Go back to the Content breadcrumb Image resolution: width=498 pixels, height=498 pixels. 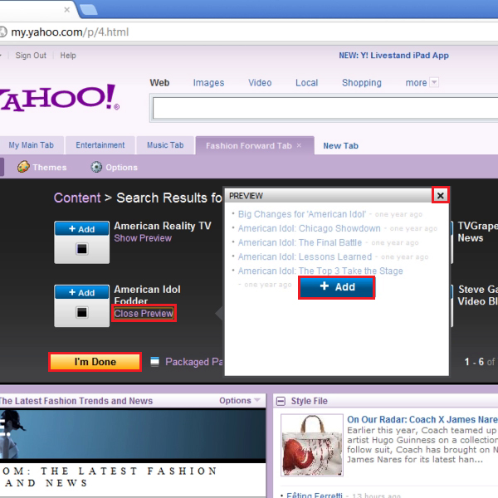click(x=77, y=198)
